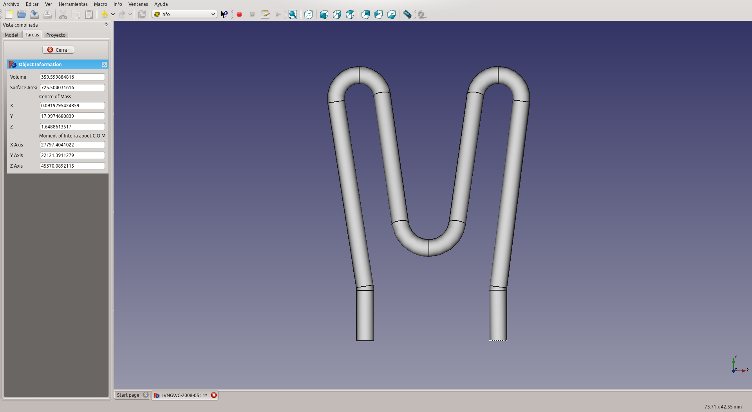Start macro recording with the red dot

[239, 14]
